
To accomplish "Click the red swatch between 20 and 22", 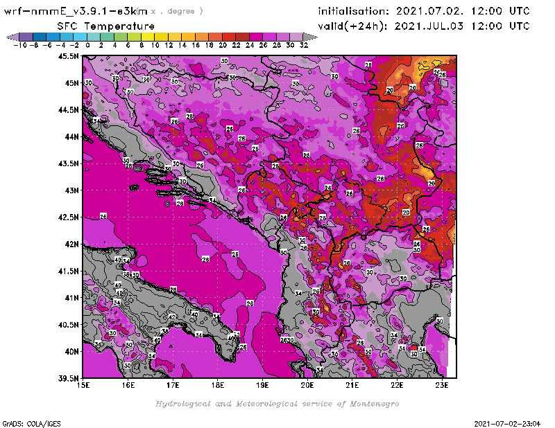I will click(x=229, y=37).
